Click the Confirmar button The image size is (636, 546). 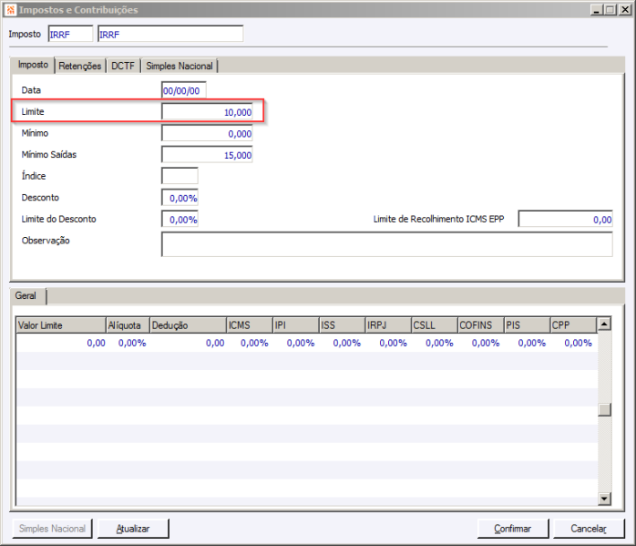coord(513,529)
